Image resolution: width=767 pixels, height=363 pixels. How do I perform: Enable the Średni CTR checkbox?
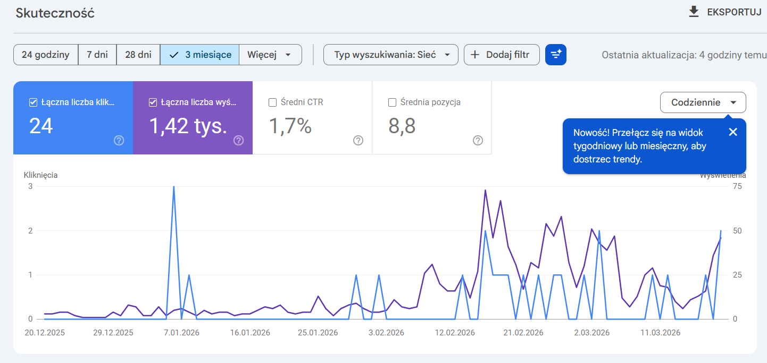click(x=272, y=102)
